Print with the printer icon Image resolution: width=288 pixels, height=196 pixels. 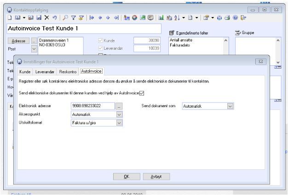[227, 17]
